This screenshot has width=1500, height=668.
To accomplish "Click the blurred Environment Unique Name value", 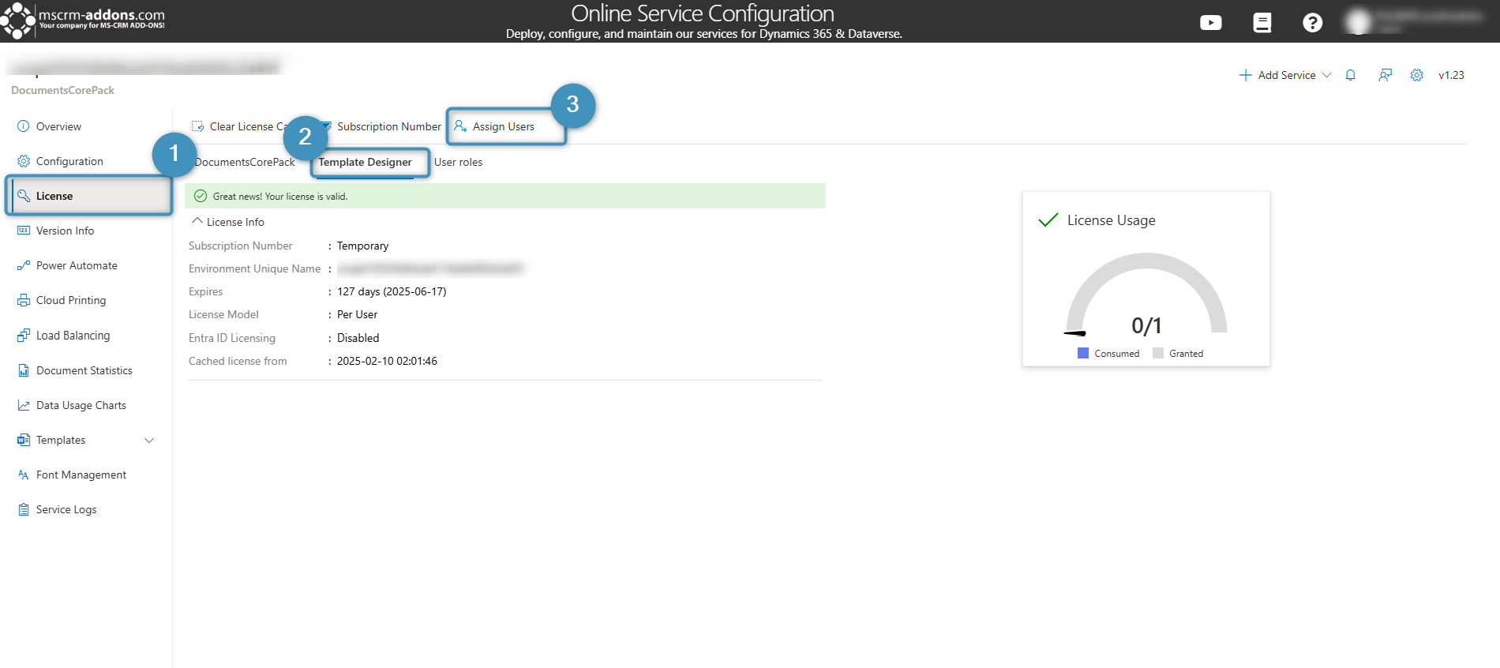I will pos(430,268).
